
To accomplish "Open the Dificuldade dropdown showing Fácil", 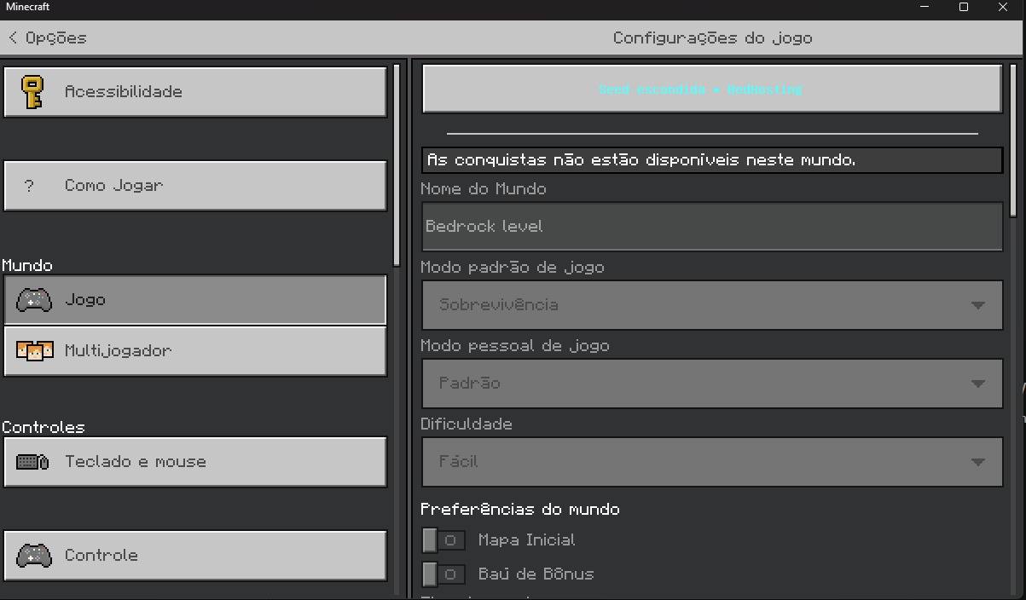I will (x=711, y=461).
